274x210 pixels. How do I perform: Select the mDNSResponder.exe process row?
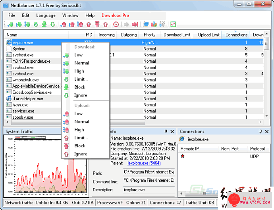pyautogui.click(x=134, y=61)
